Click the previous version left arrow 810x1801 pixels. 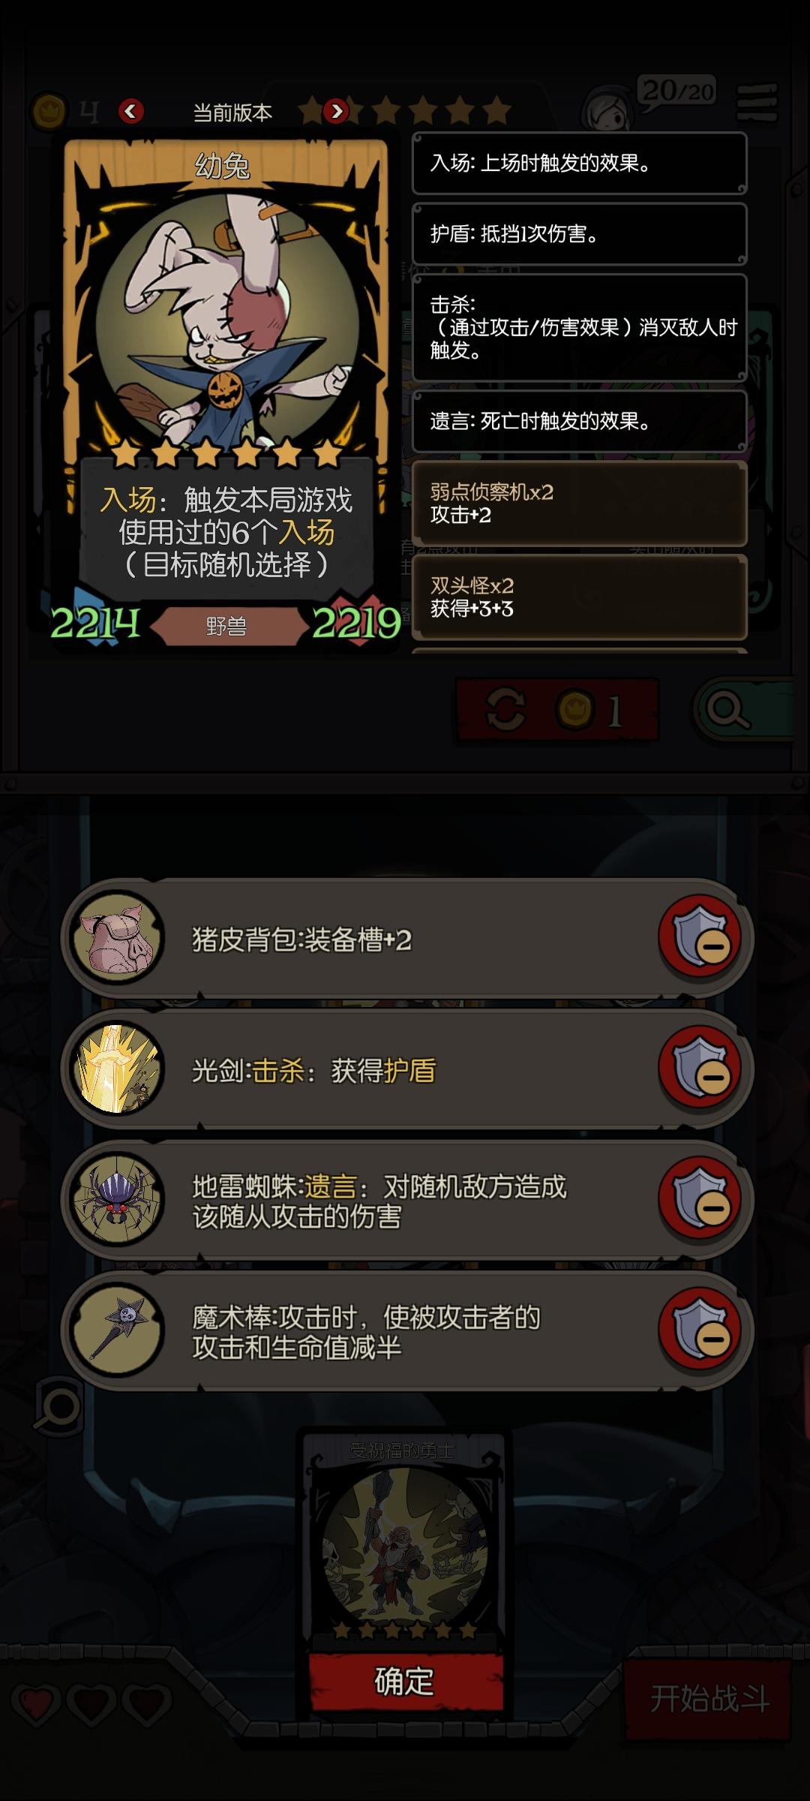[131, 112]
